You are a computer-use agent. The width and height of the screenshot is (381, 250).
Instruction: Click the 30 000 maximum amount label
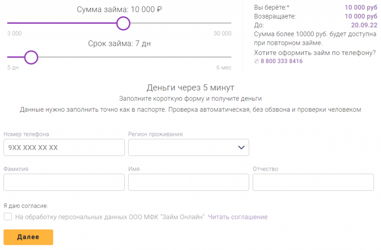point(222,33)
